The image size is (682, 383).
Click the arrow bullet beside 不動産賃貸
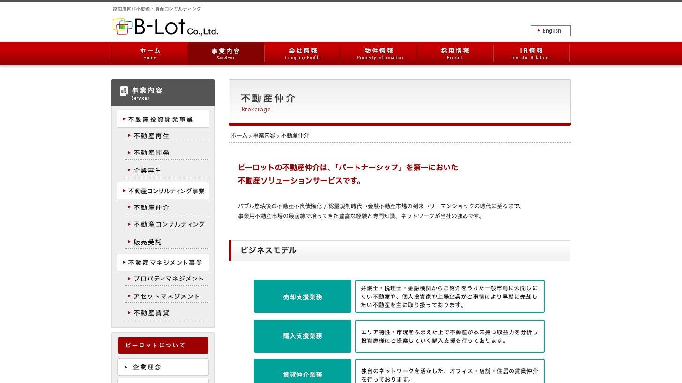pos(129,312)
